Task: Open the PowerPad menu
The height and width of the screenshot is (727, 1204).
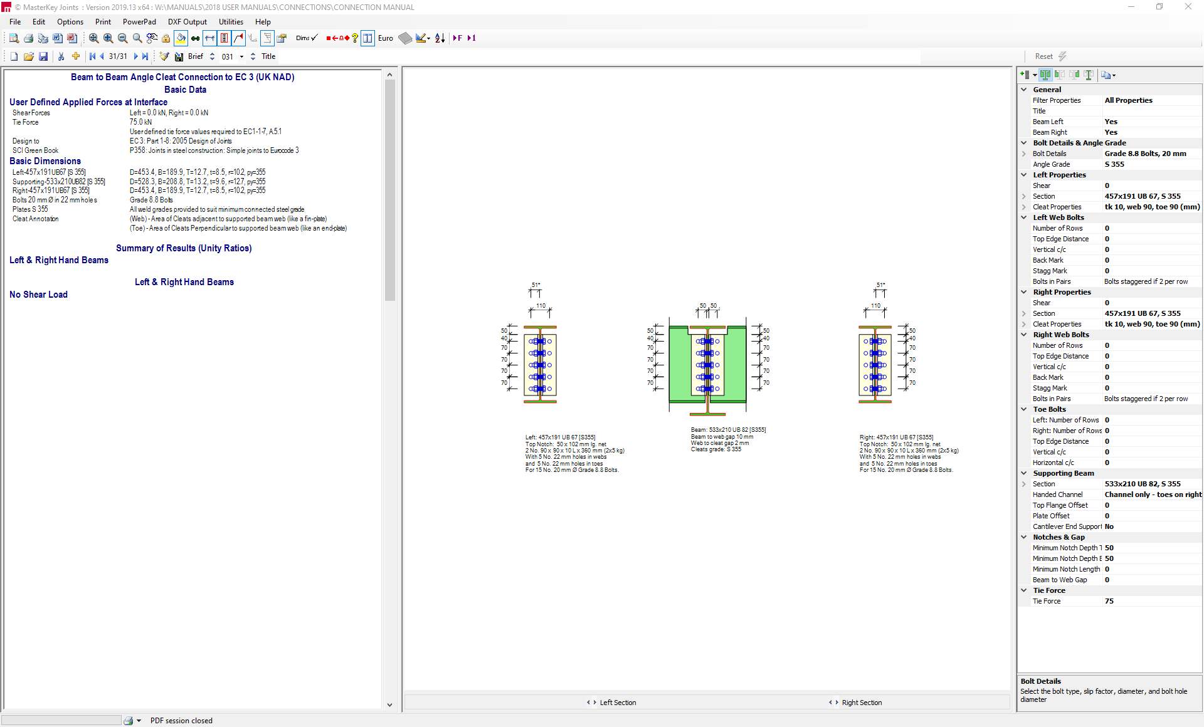Action: pyautogui.click(x=139, y=21)
